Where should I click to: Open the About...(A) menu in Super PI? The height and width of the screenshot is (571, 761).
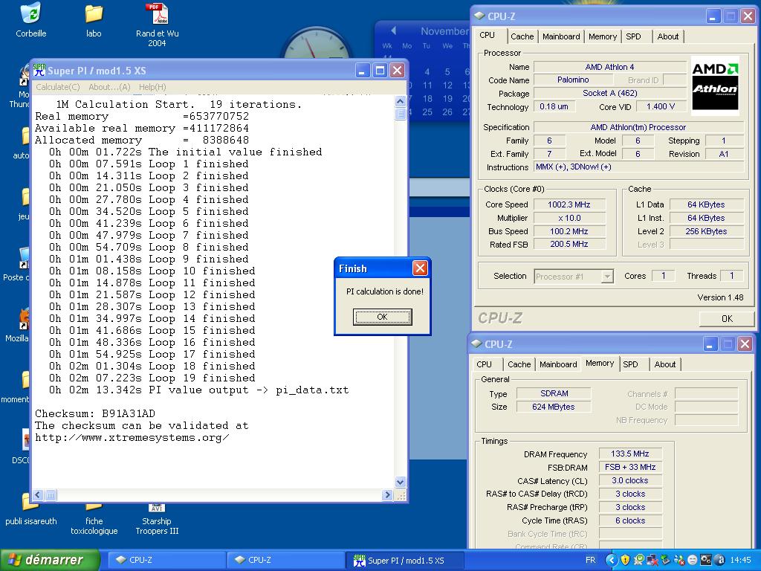pyautogui.click(x=109, y=87)
